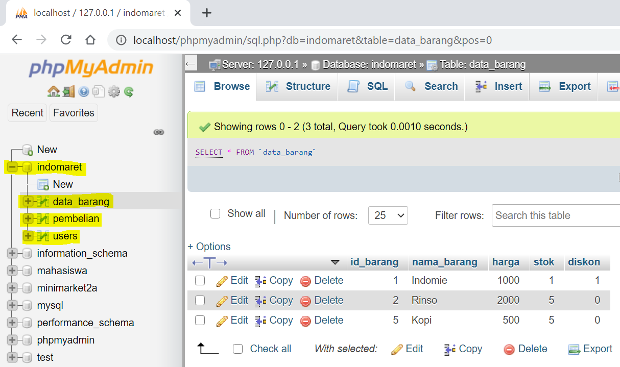Click the Recent button

click(x=28, y=113)
